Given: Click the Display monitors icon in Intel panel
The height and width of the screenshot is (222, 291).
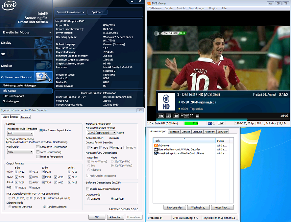Looking at the screenshot, I should [x=42, y=43].
